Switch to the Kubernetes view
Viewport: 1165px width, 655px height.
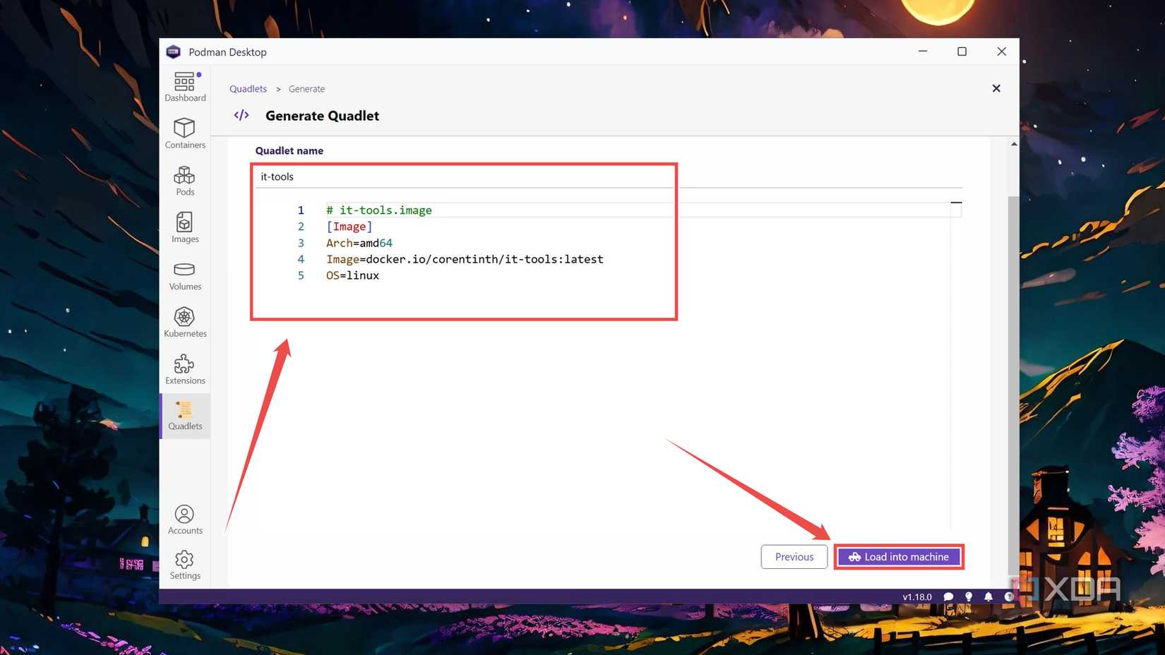(184, 322)
